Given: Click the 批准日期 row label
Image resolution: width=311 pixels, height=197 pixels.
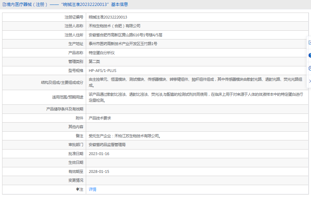Looking at the screenshot, I should tap(76, 154).
